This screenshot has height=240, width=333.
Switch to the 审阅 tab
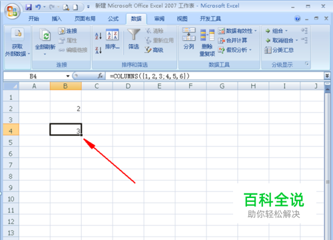tap(159, 19)
